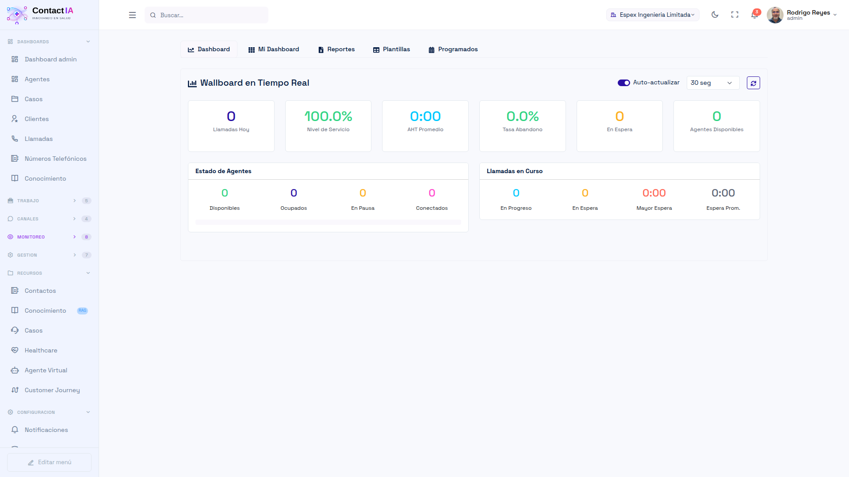Enter fullscreen mode via header icon
The width and height of the screenshot is (849, 477).
pos(734,15)
